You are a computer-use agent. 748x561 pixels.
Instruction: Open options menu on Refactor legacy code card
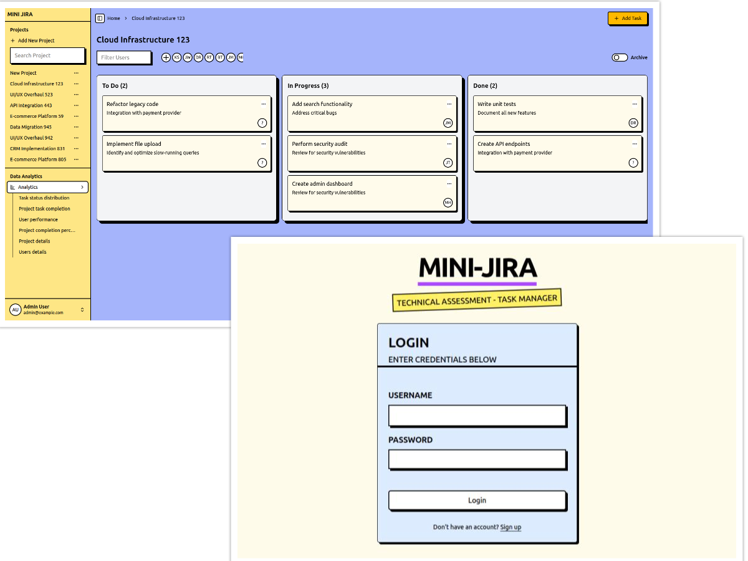[x=262, y=103]
